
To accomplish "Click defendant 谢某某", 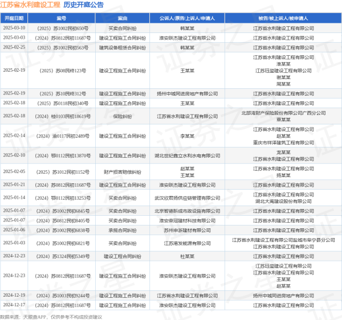I will click(283, 77).
